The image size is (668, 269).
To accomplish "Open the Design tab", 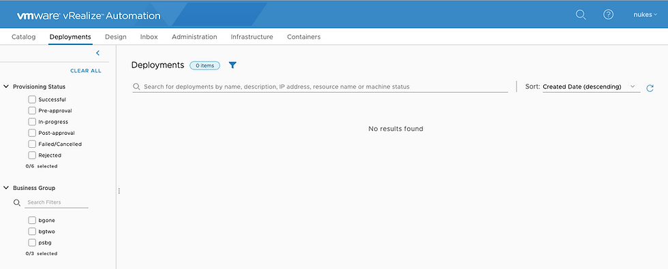I will (115, 37).
